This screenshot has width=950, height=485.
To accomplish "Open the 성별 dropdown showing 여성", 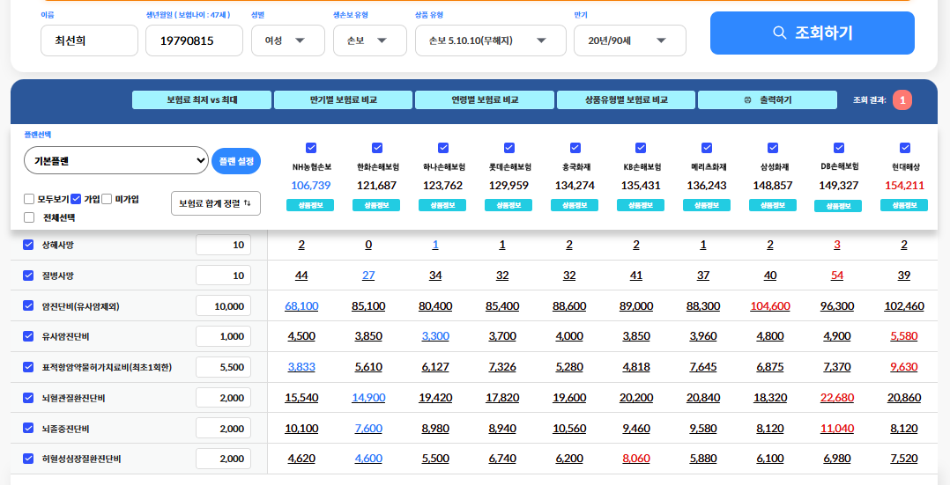I will click(x=286, y=40).
